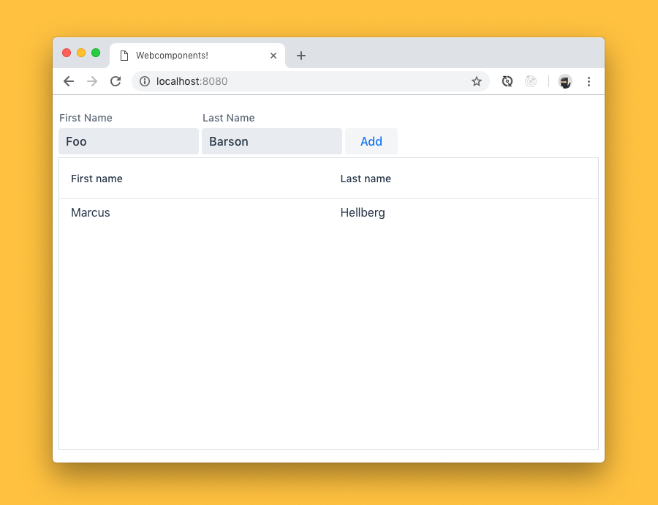658x505 pixels.
Task: Open a new tab with the plus button
Action: point(301,55)
